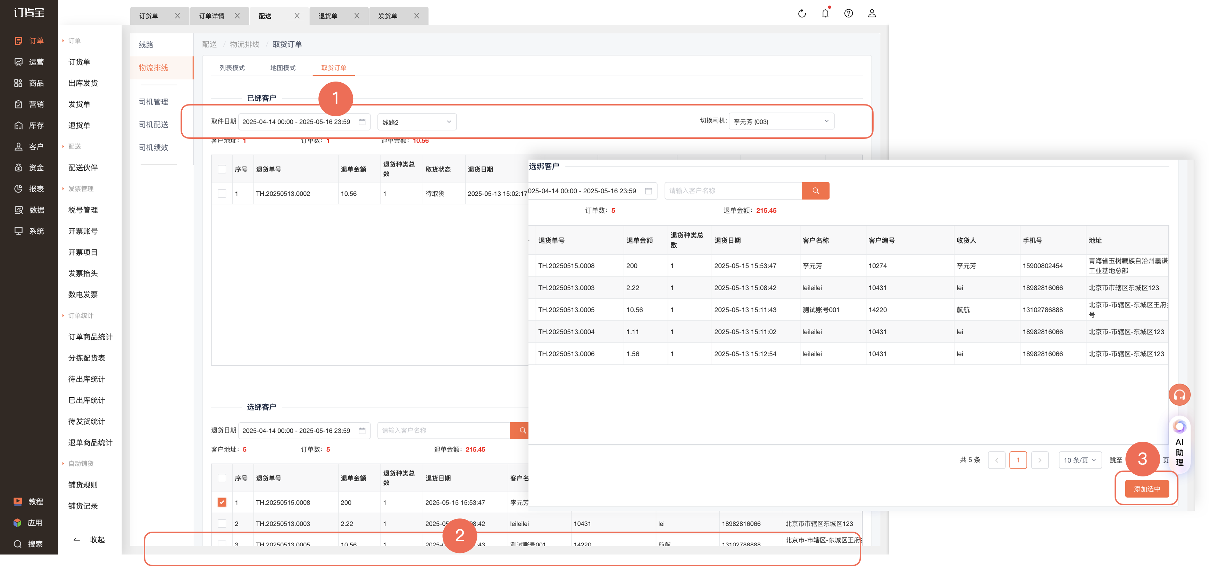Screen dimensions: 1209x567
Task: Select 司机绩效 in the side menu
Action: pyautogui.click(x=153, y=147)
